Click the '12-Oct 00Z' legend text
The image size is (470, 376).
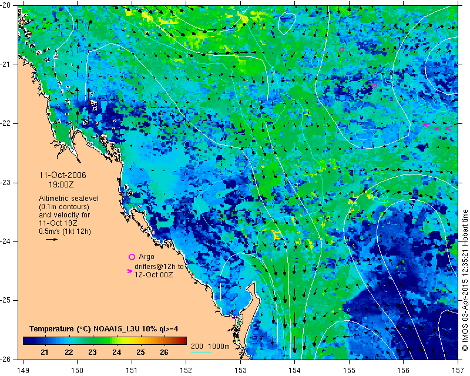[x=153, y=274]
